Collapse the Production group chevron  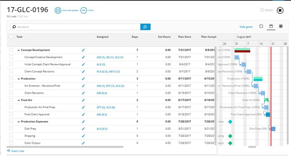point(19,79)
